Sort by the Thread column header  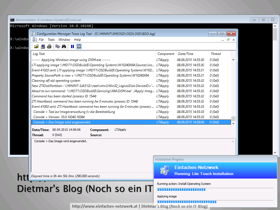coord(220,54)
